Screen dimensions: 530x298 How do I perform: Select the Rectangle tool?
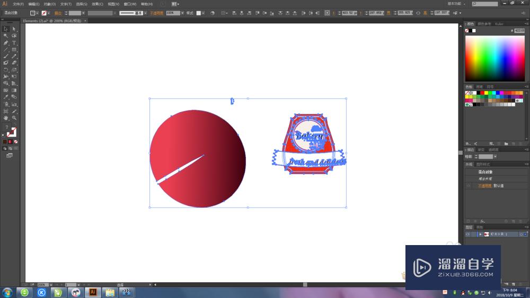pos(14,50)
